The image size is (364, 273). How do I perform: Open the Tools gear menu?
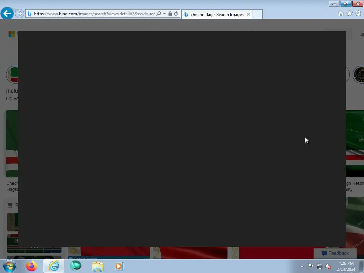point(358,14)
